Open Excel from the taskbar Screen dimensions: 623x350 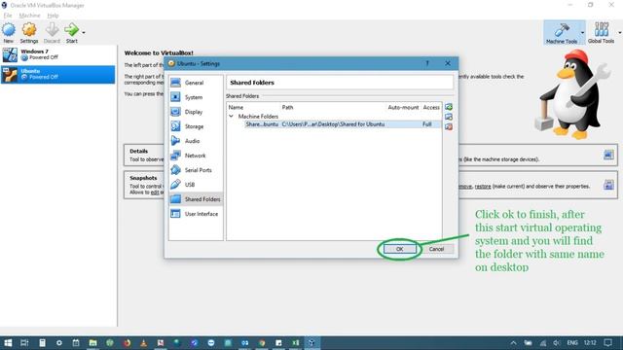(296, 343)
